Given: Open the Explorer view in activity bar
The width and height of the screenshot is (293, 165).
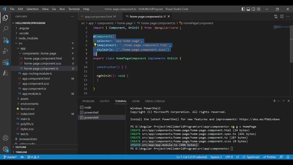Looking at the screenshot, I should click(x=5, y=18).
